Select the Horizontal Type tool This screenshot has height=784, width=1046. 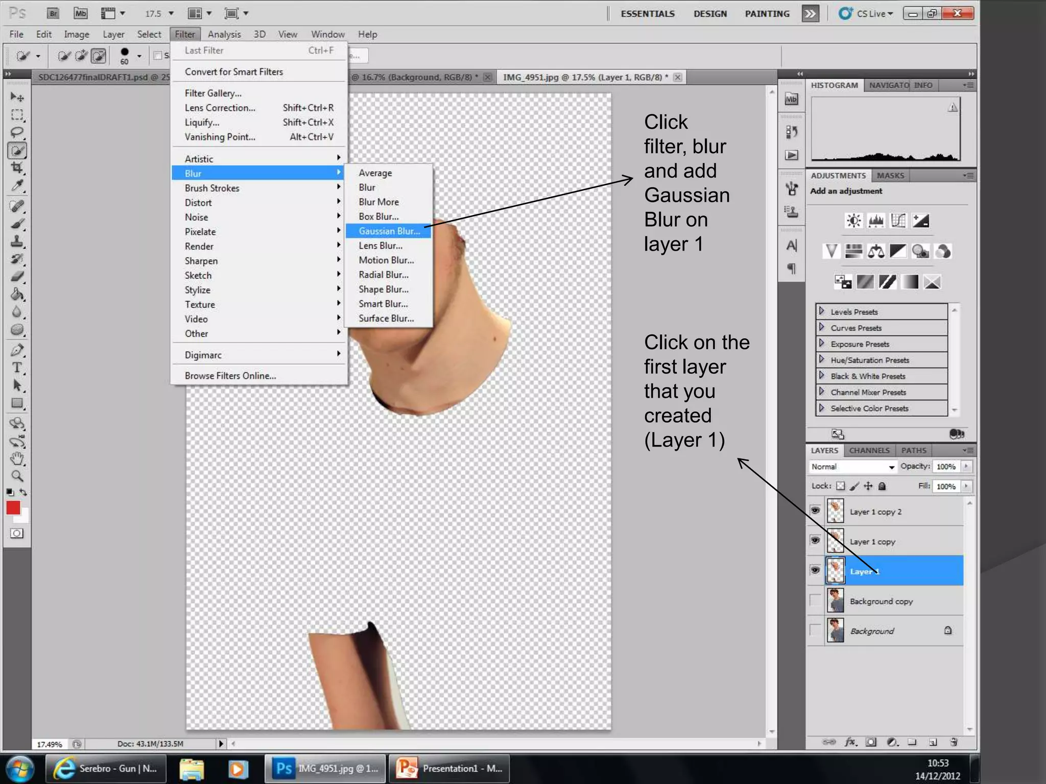tap(17, 367)
